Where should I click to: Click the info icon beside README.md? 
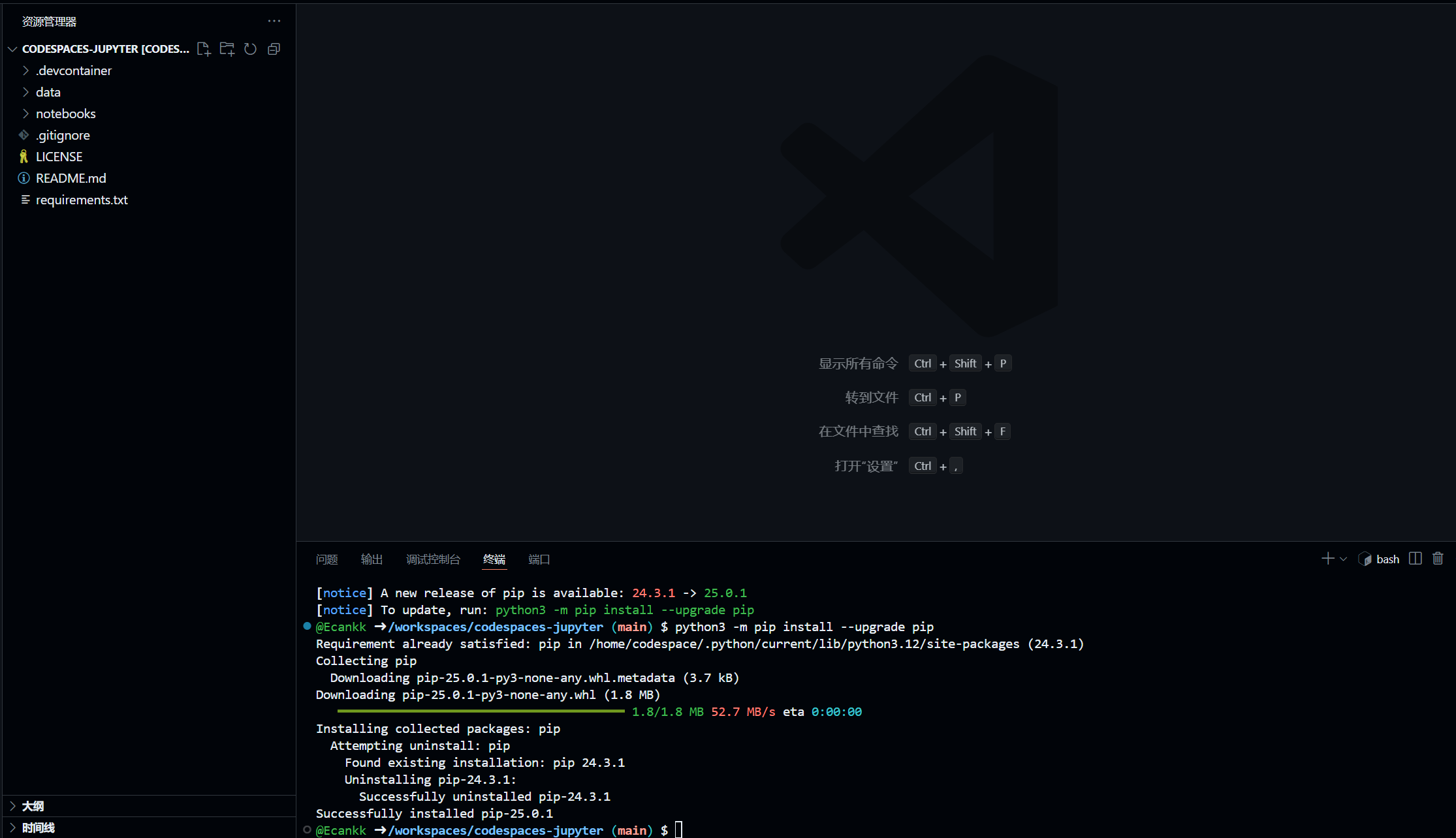24,178
